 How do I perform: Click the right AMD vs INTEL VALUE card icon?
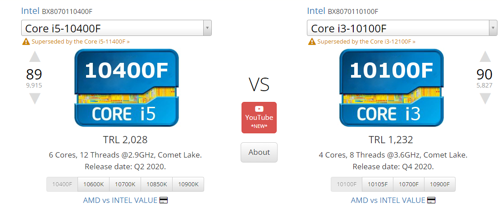point(431,200)
